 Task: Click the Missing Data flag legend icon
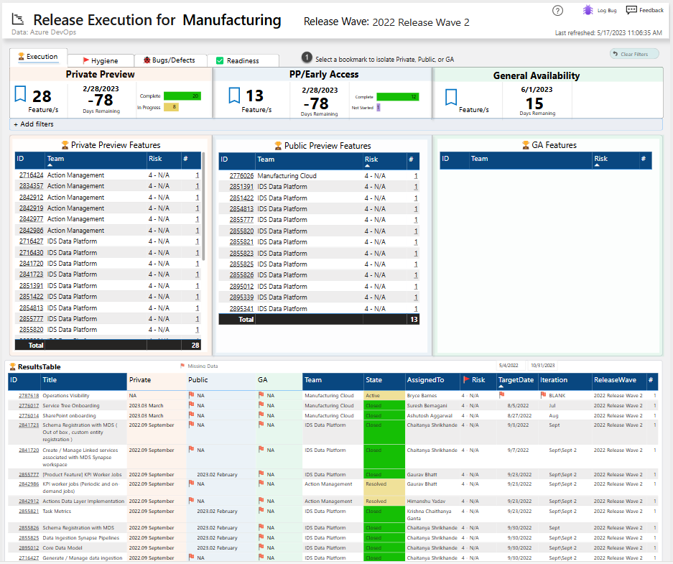tap(182, 366)
